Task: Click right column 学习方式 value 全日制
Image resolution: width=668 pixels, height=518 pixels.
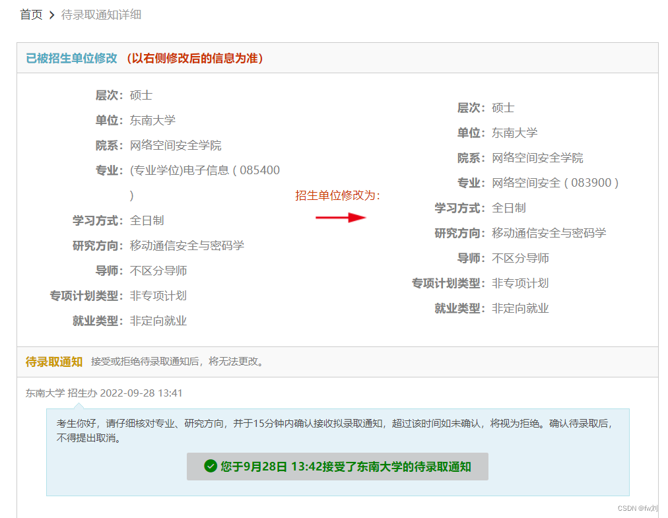Action: [509, 208]
